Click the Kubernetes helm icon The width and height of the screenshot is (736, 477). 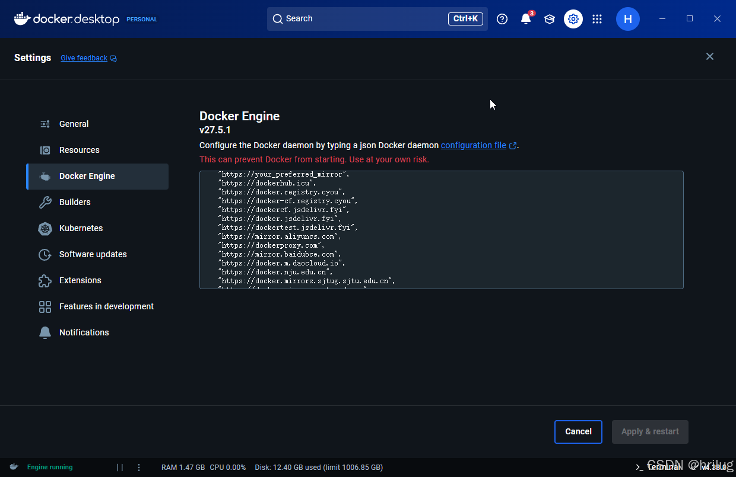(x=45, y=228)
